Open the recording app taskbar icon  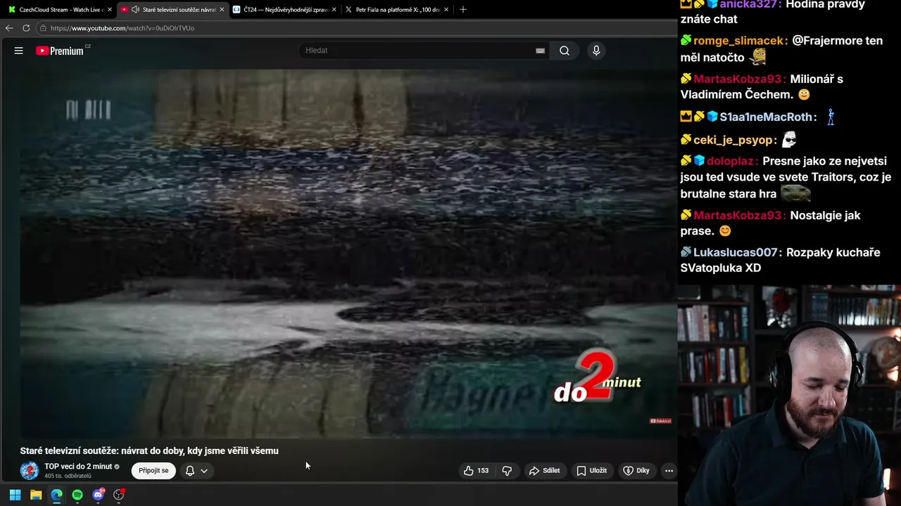click(119, 495)
